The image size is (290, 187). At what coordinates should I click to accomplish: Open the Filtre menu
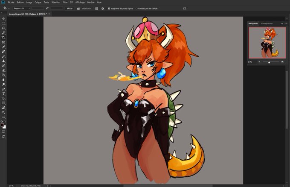click(65, 3)
